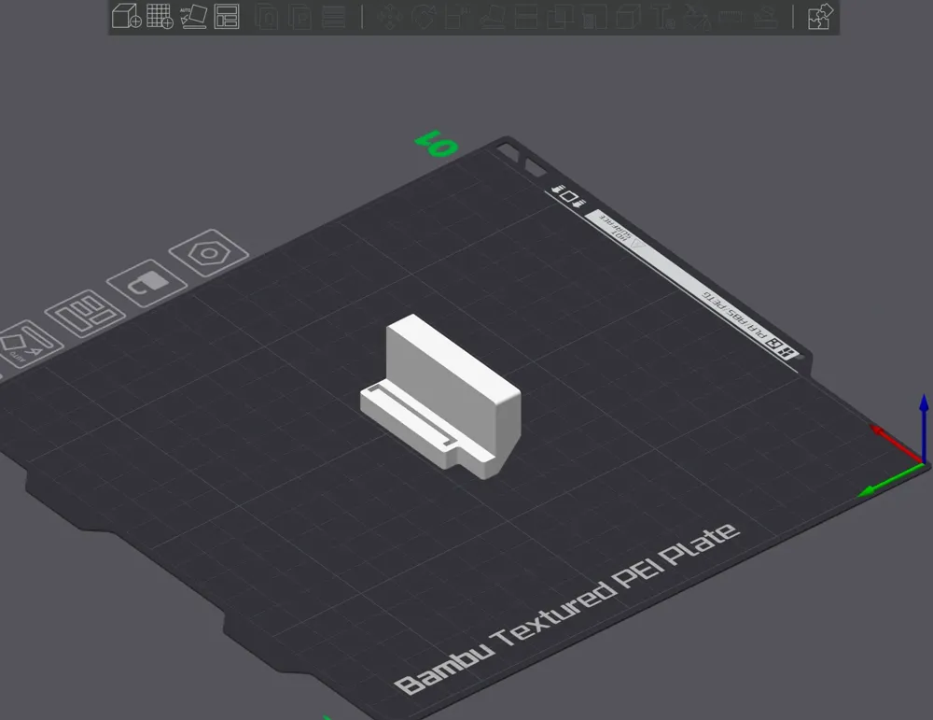Select the Scale tool
Image resolution: width=933 pixels, height=720 pixels.
[457, 17]
